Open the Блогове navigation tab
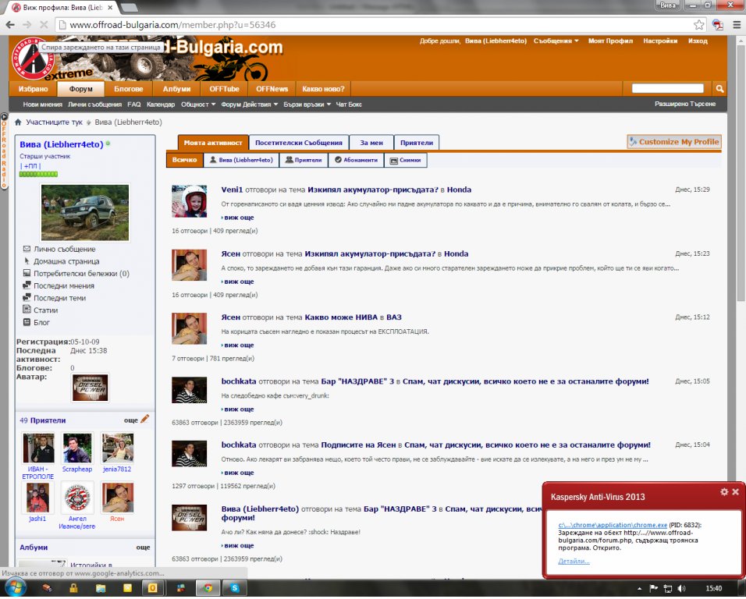Image resolution: width=746 pixels, height=599 pixels. [129, 89]
